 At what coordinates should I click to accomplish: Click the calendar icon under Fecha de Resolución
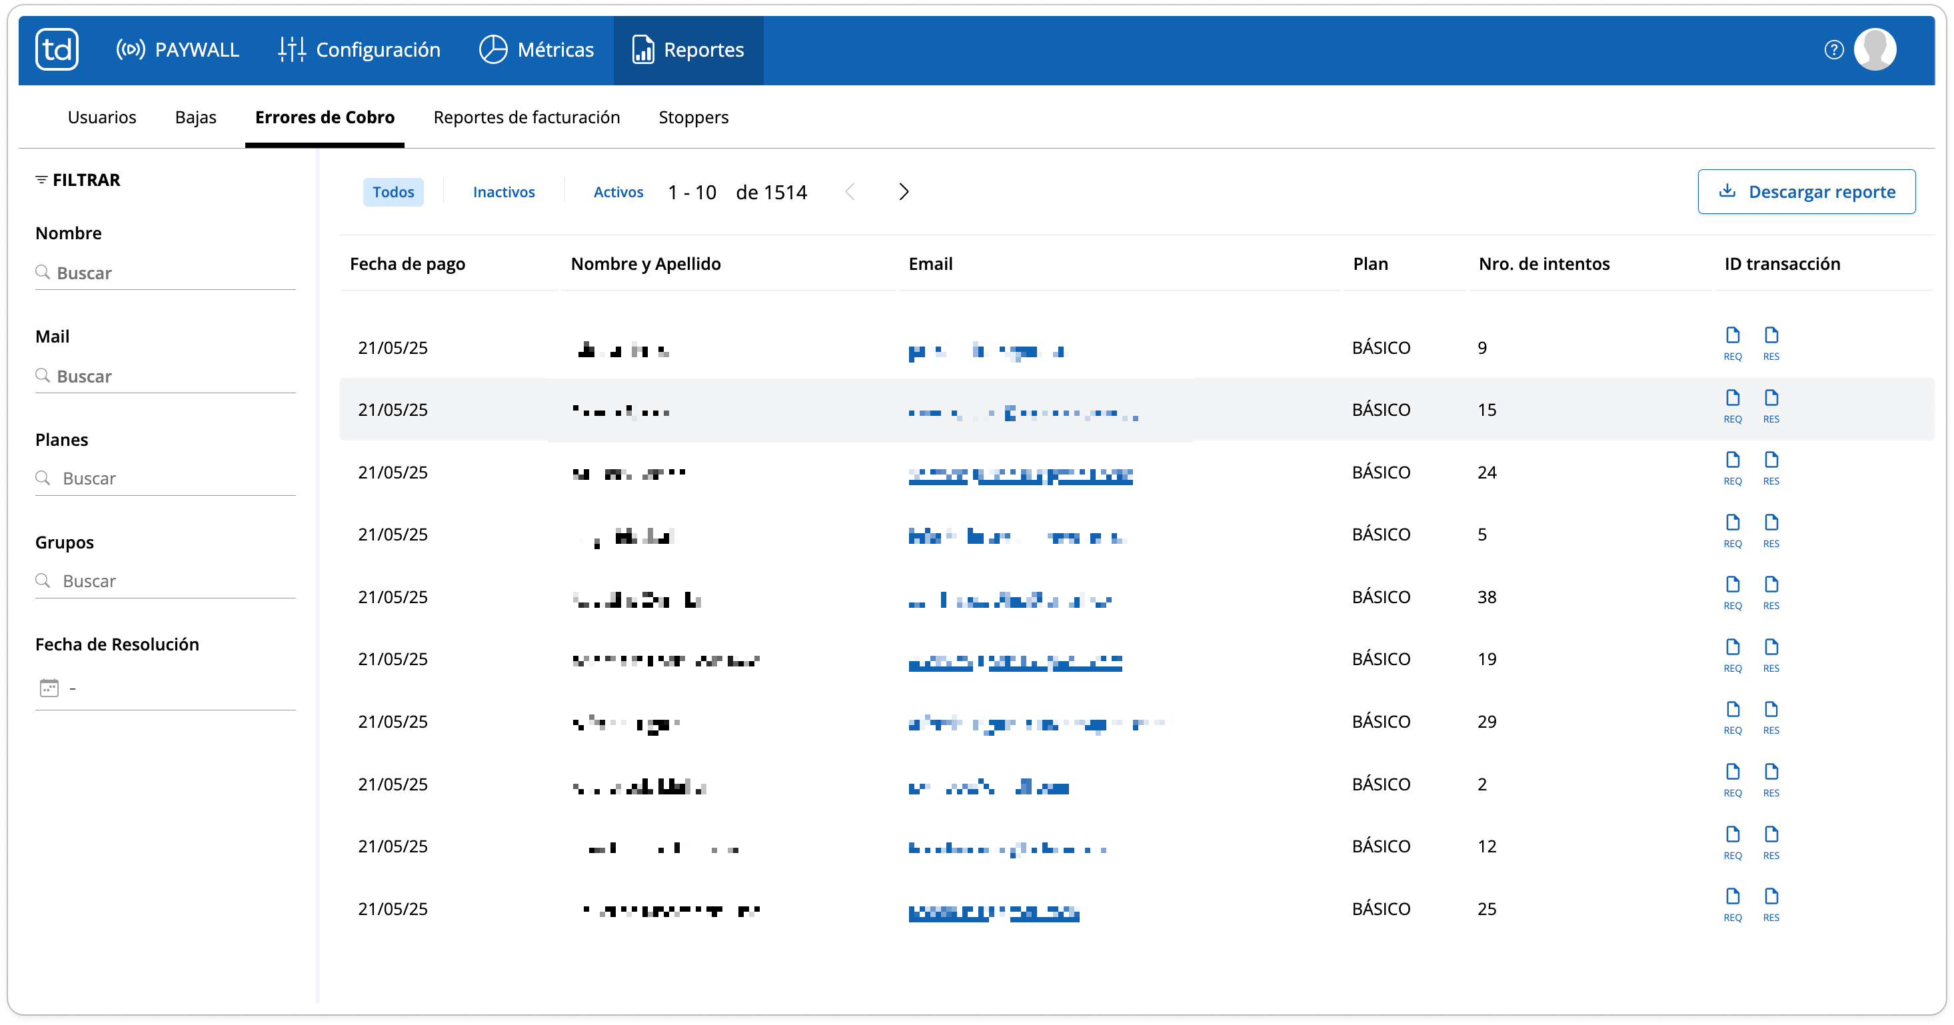click(49, 688)
